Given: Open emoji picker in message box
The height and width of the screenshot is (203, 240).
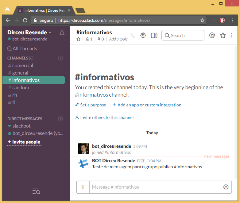Looking at the screenshot, I should click(226, 187).
